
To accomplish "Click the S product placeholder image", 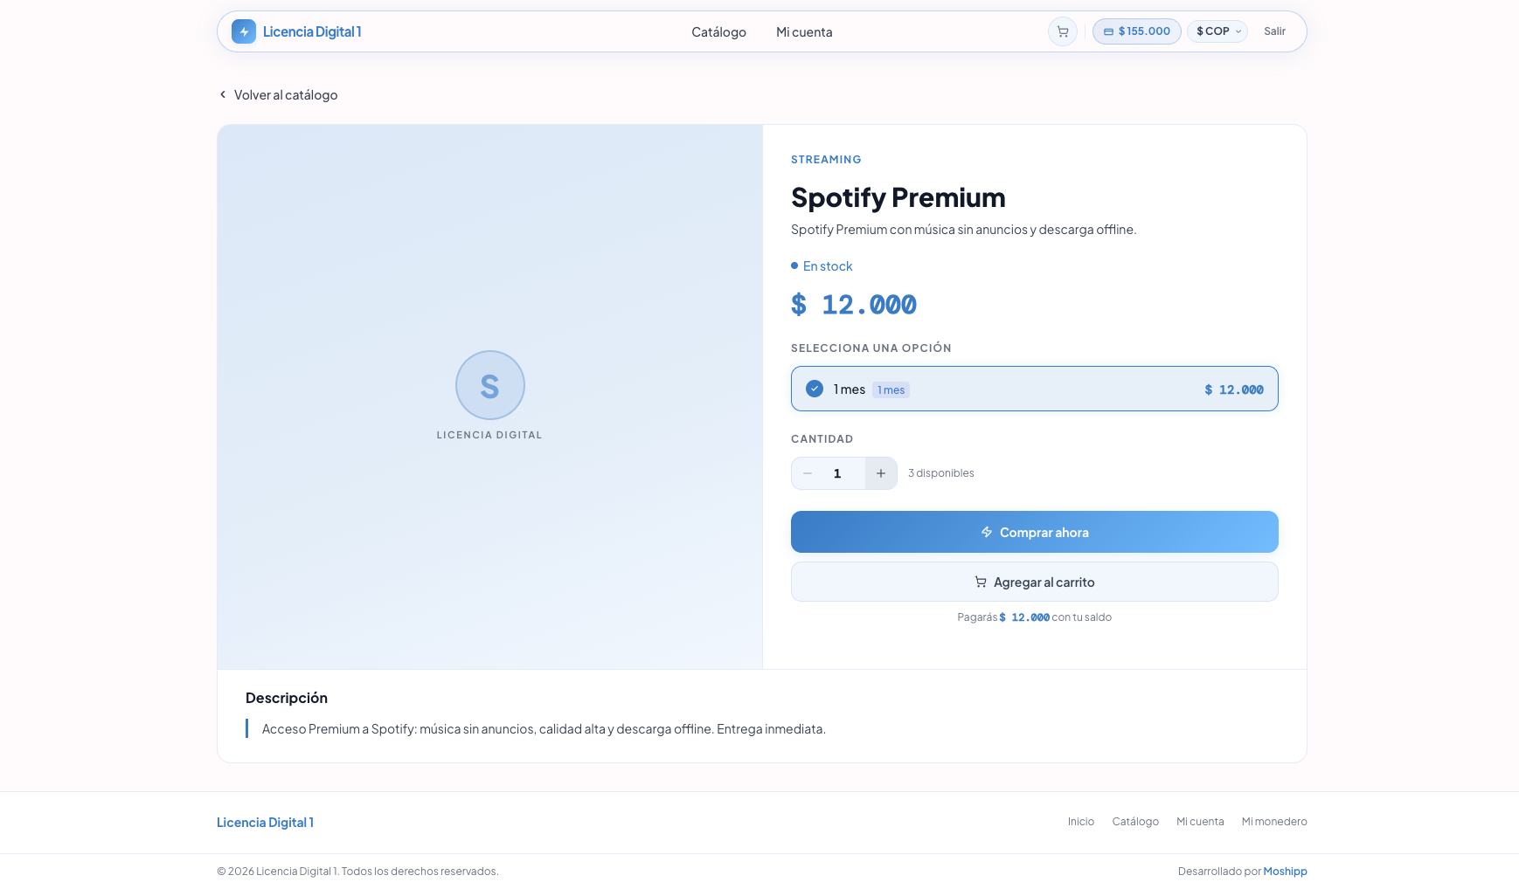I will coord(489,385).
